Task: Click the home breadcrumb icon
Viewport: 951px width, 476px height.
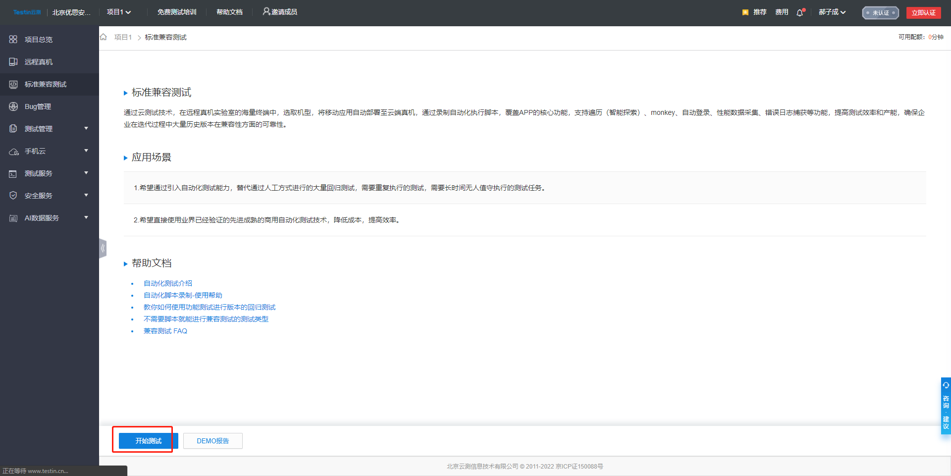Action: [x=104, y=37]
